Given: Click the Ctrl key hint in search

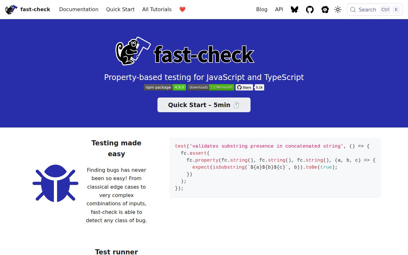Looking at the screenshot, I should [x=385, y=10].
